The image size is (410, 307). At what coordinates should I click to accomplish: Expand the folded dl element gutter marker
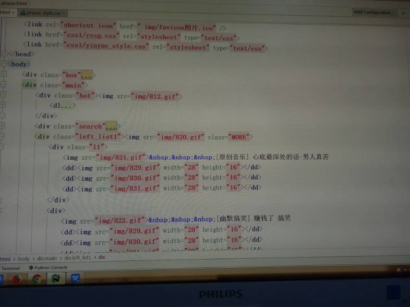point(3,105)
